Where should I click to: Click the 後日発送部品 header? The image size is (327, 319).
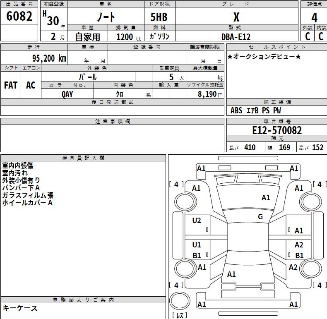(113, 102)
